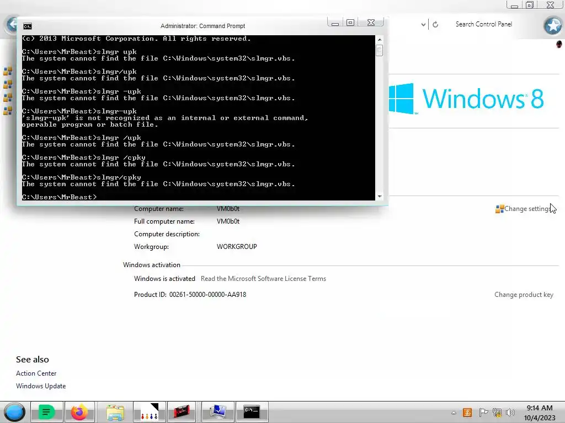Switch to Command Prompt taskbar button

click(x=252, y=412)
